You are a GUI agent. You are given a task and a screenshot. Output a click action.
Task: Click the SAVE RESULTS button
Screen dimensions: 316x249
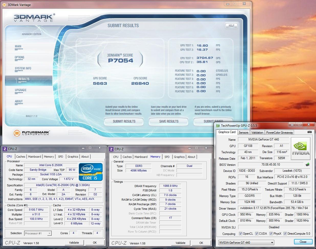(169, 121)
